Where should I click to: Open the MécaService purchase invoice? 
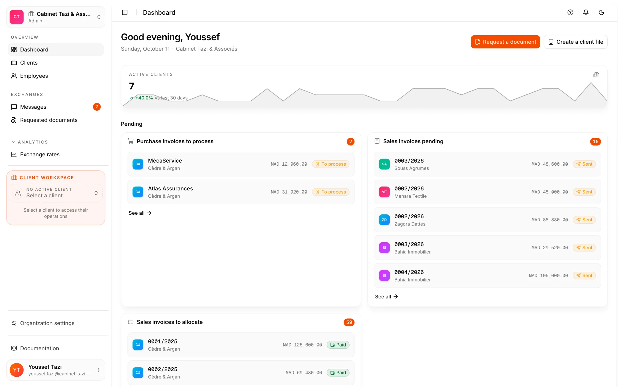[x=241, y=164]
